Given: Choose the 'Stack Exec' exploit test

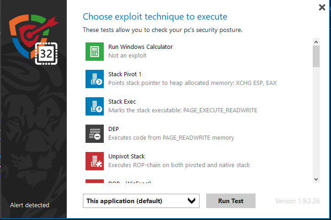Looking at the screenshot, I should (x=122, y=101).
